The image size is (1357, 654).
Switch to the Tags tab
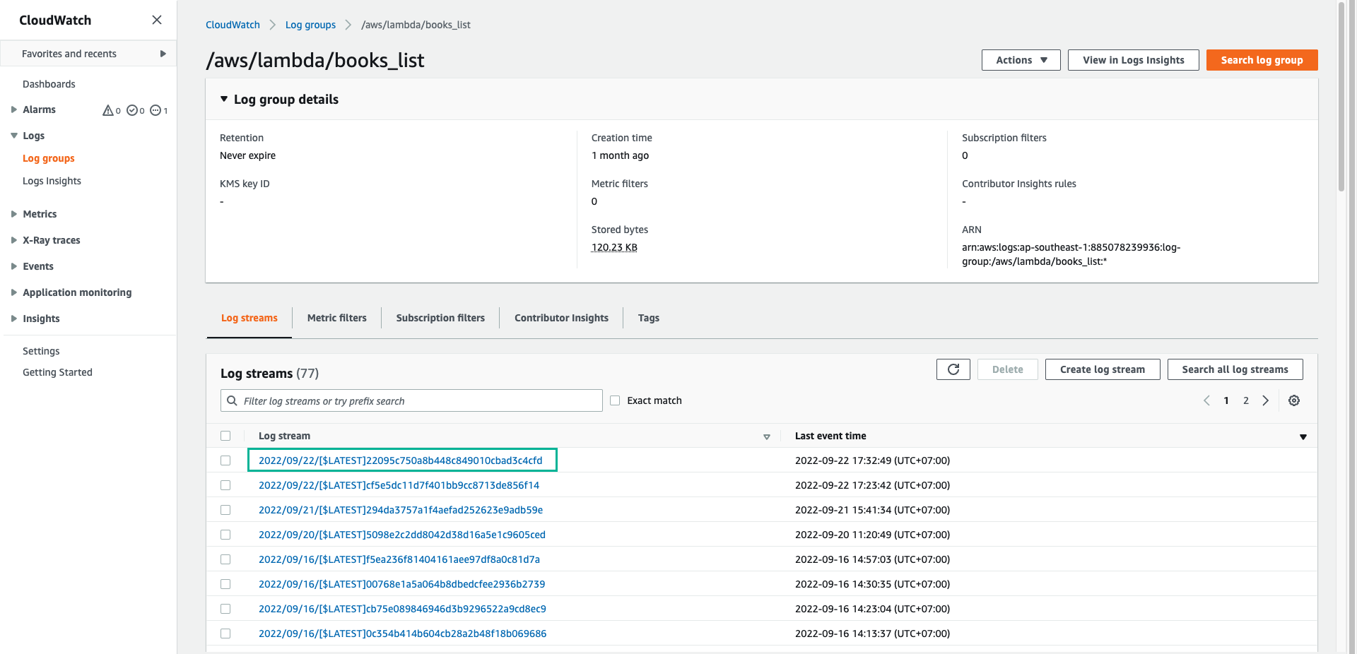point(648,318)
